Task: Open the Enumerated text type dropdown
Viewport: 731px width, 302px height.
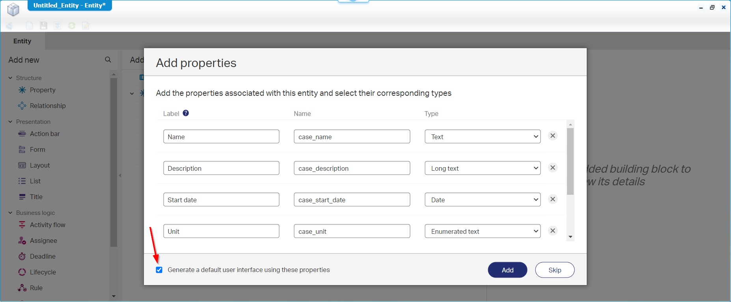Action: pyautogui.click(x=482, y=231)
